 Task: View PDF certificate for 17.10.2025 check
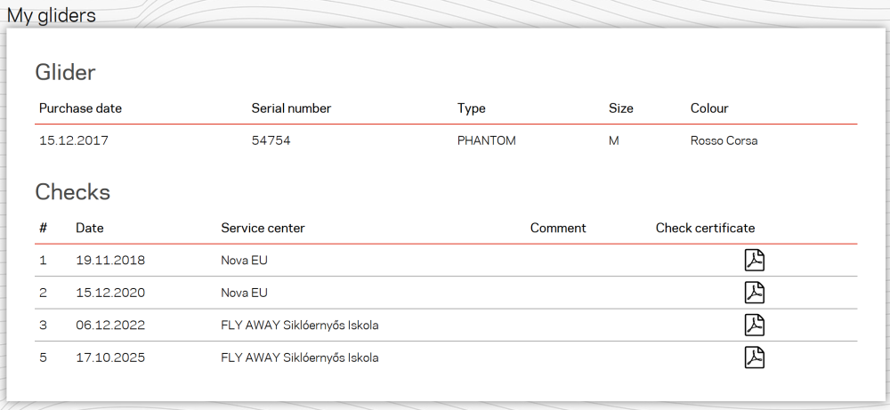(755, 358)
